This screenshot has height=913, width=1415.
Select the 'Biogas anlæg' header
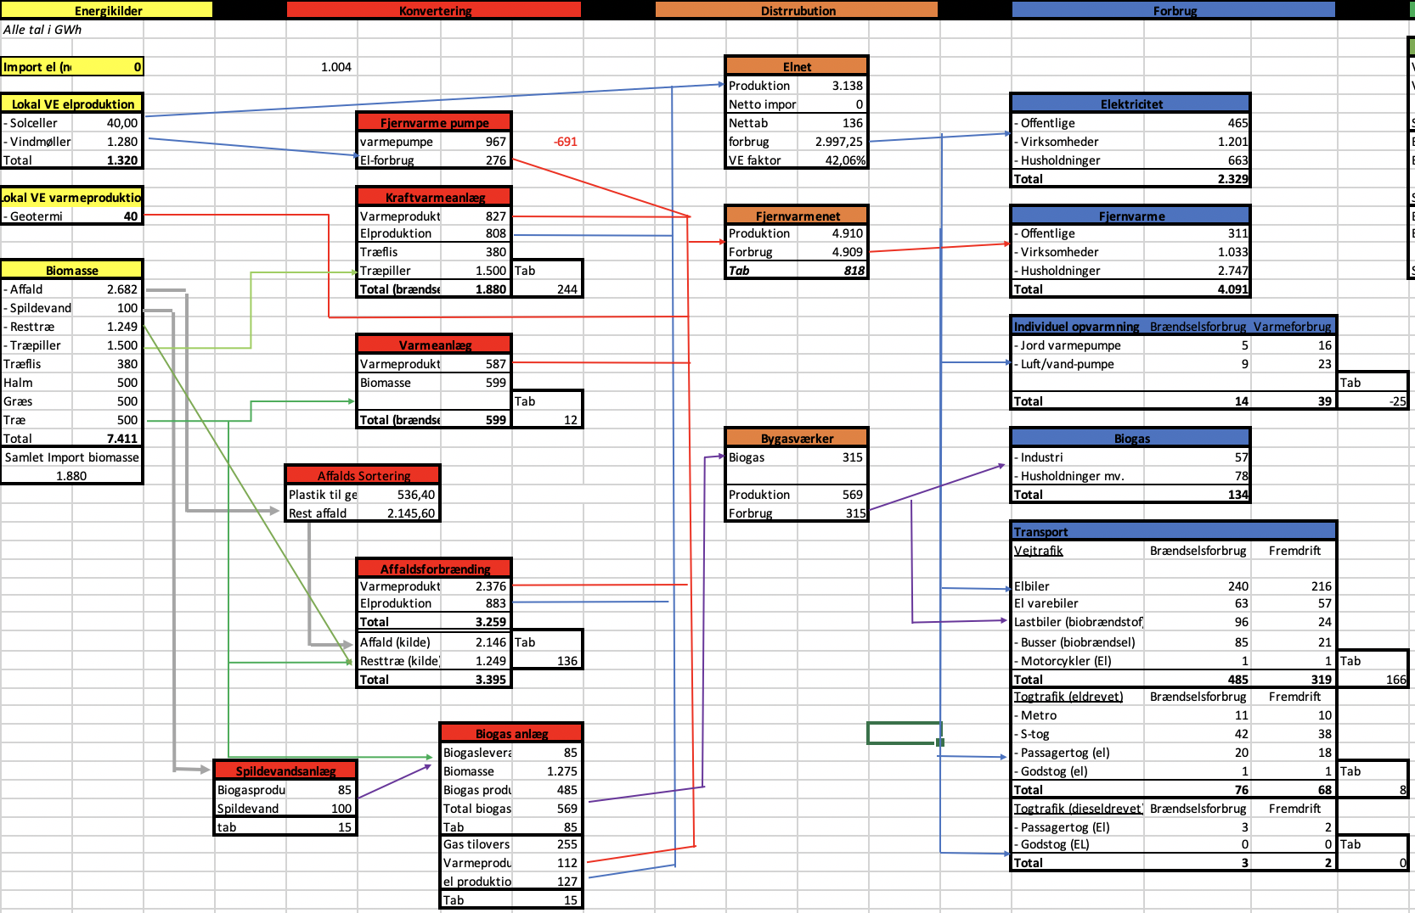510,733
